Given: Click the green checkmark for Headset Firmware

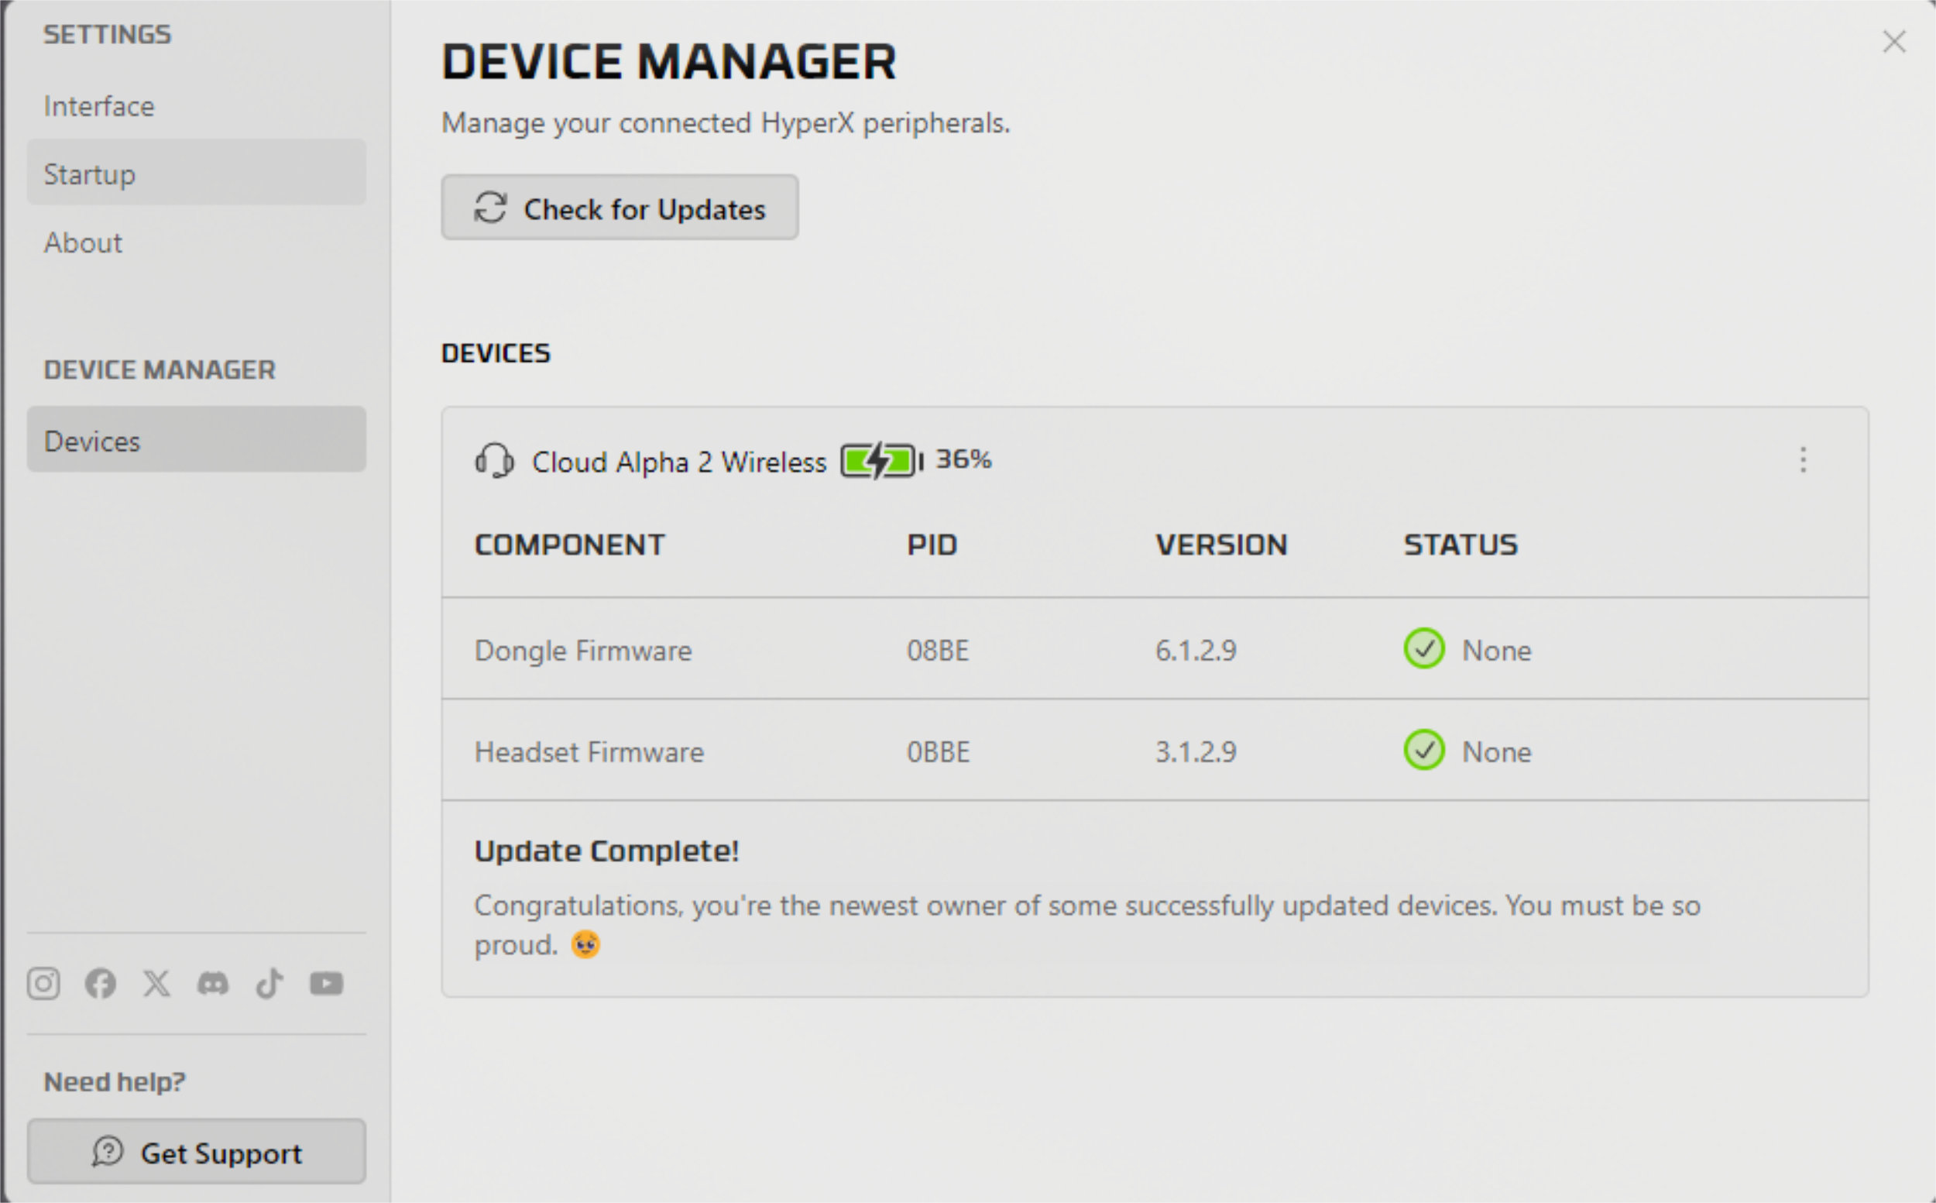Looking at the screenshot, I should point(1424,751).
